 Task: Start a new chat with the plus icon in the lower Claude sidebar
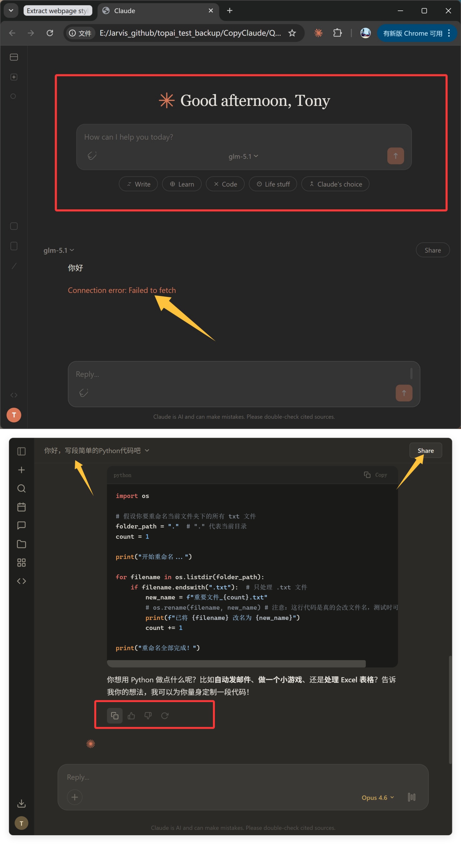point(21,470)
